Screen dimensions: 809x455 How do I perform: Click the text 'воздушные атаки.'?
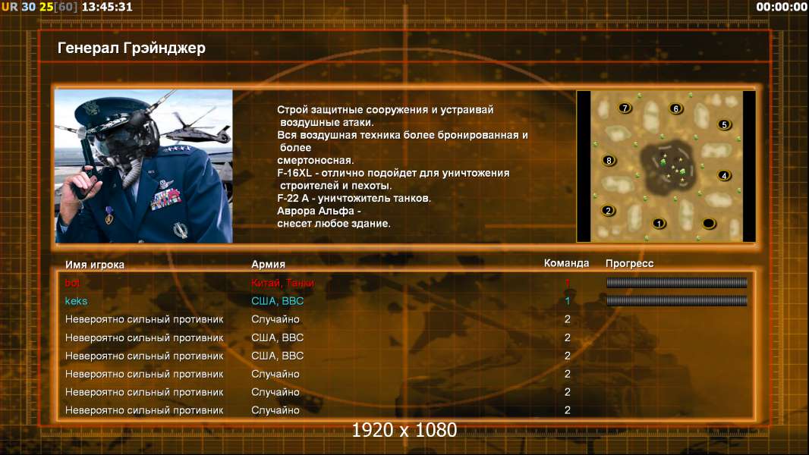click(326, 122)
